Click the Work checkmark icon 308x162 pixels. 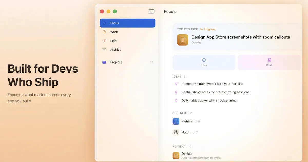pyautogui.click(x=104, y=32)
